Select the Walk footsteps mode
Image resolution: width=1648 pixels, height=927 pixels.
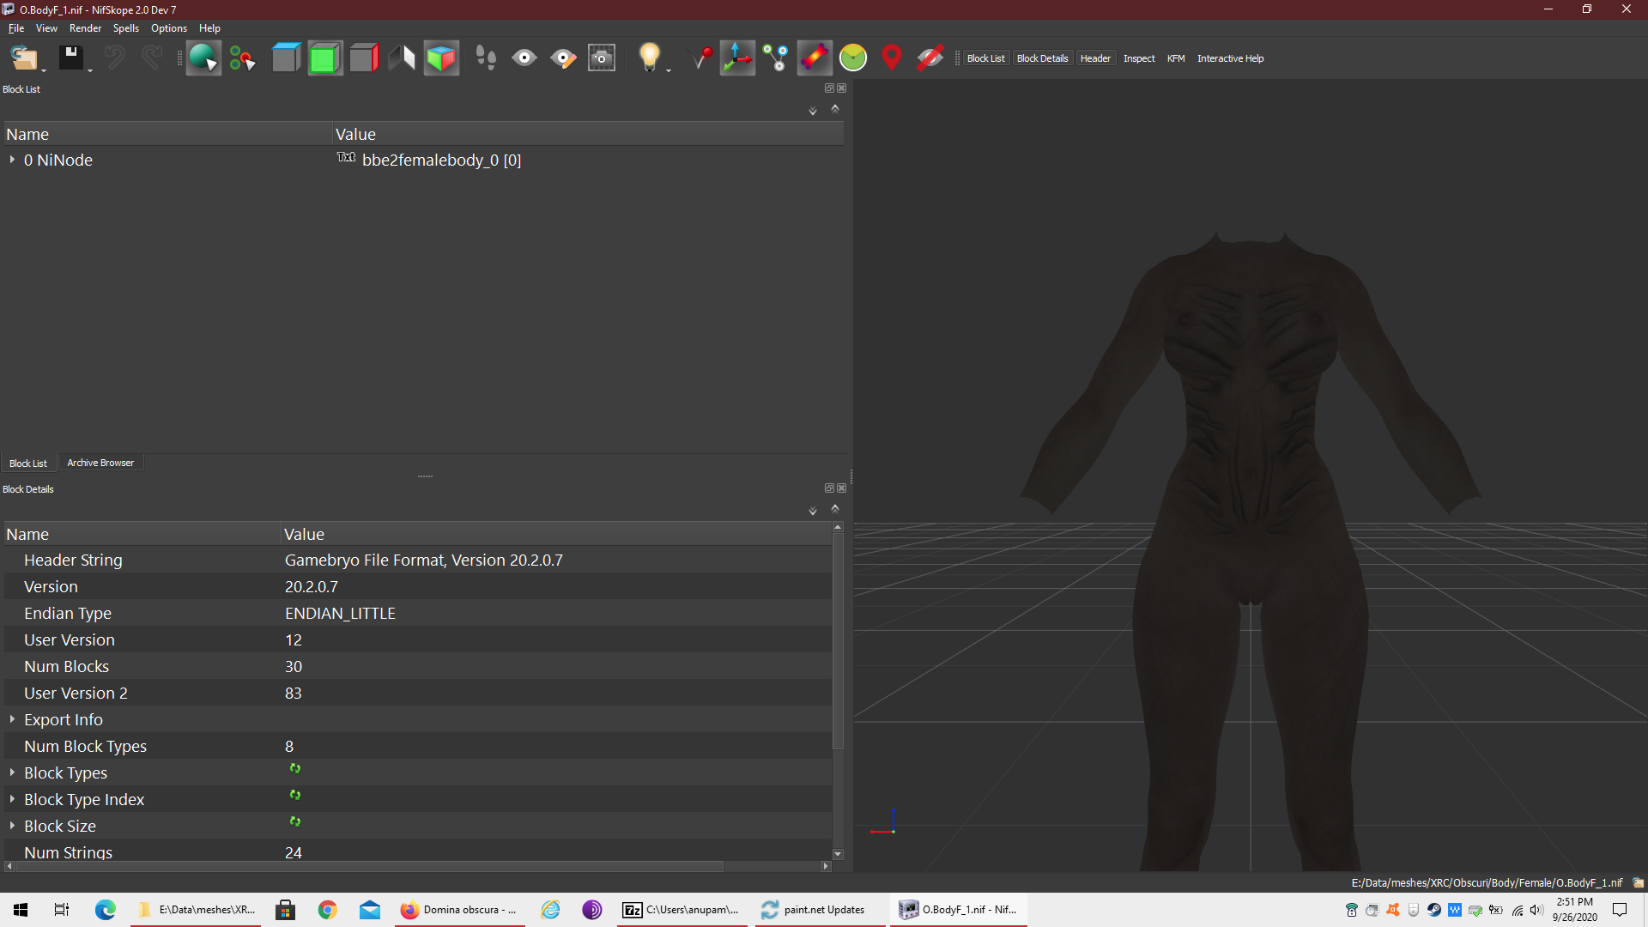[486, 58]
